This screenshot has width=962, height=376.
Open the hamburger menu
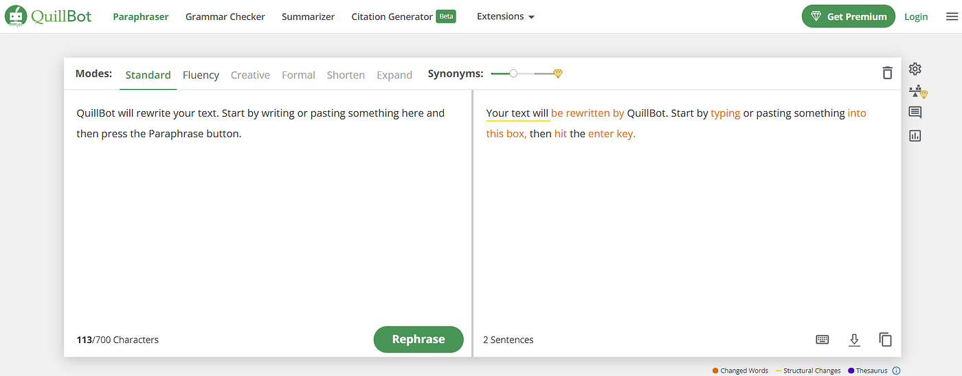952,16
